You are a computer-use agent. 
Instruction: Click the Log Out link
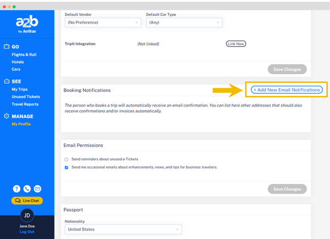[x=27, y=232]
